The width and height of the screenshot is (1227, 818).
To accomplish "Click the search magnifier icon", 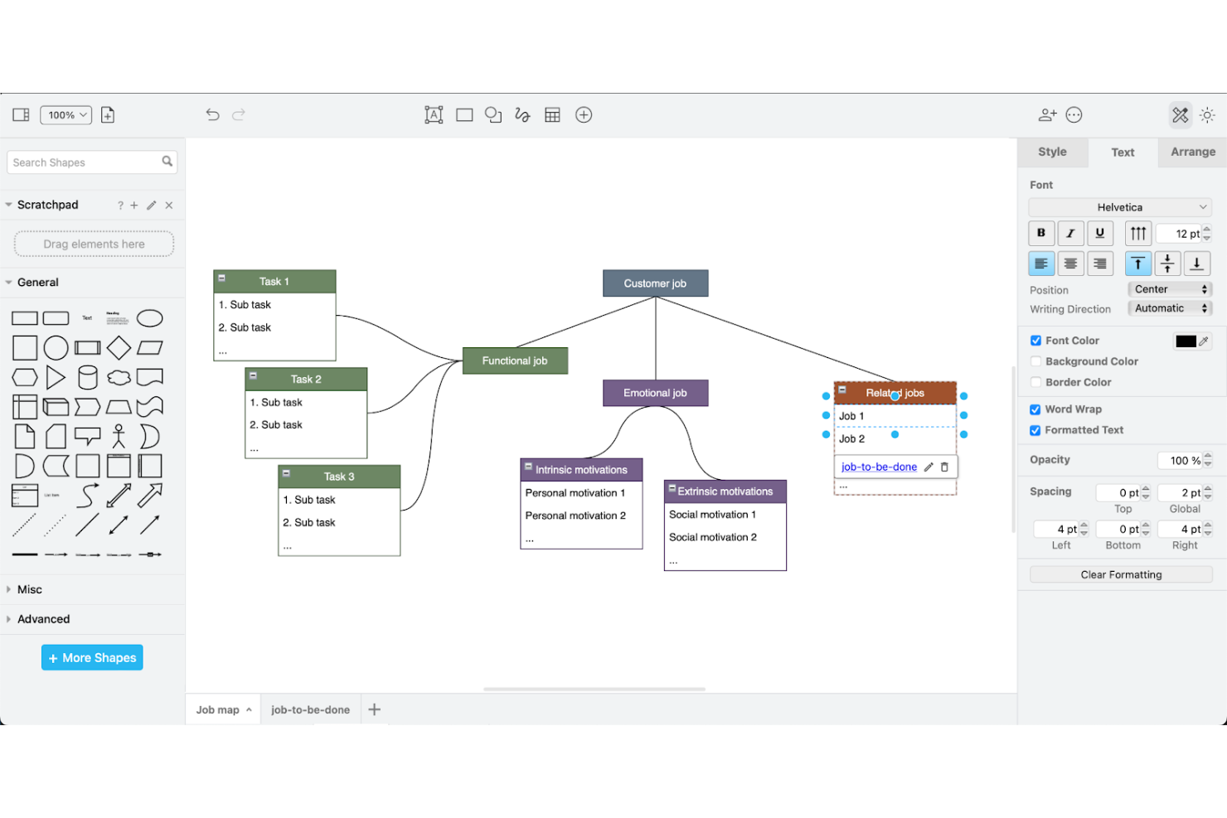I will [x=167, y=162].
